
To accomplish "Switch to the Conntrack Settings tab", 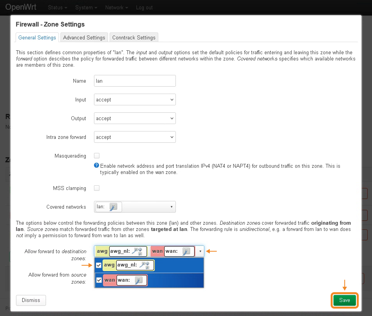I will pos(134,37).
